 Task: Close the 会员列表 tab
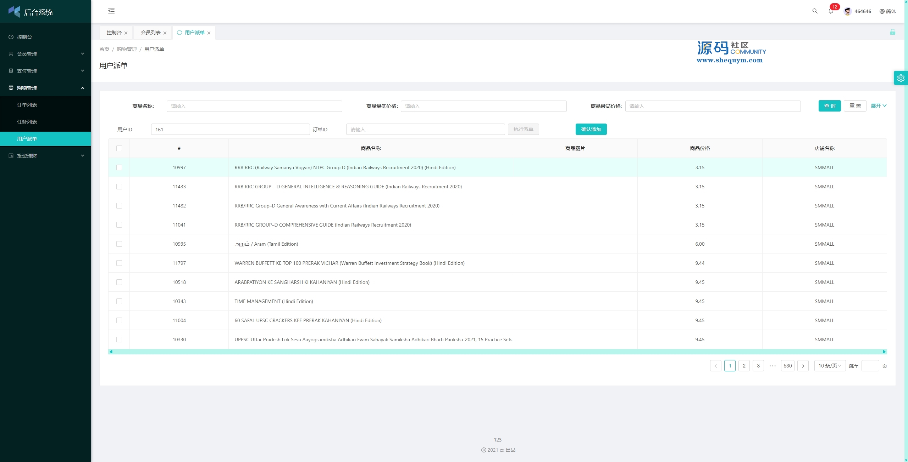[x=165, y=33]
